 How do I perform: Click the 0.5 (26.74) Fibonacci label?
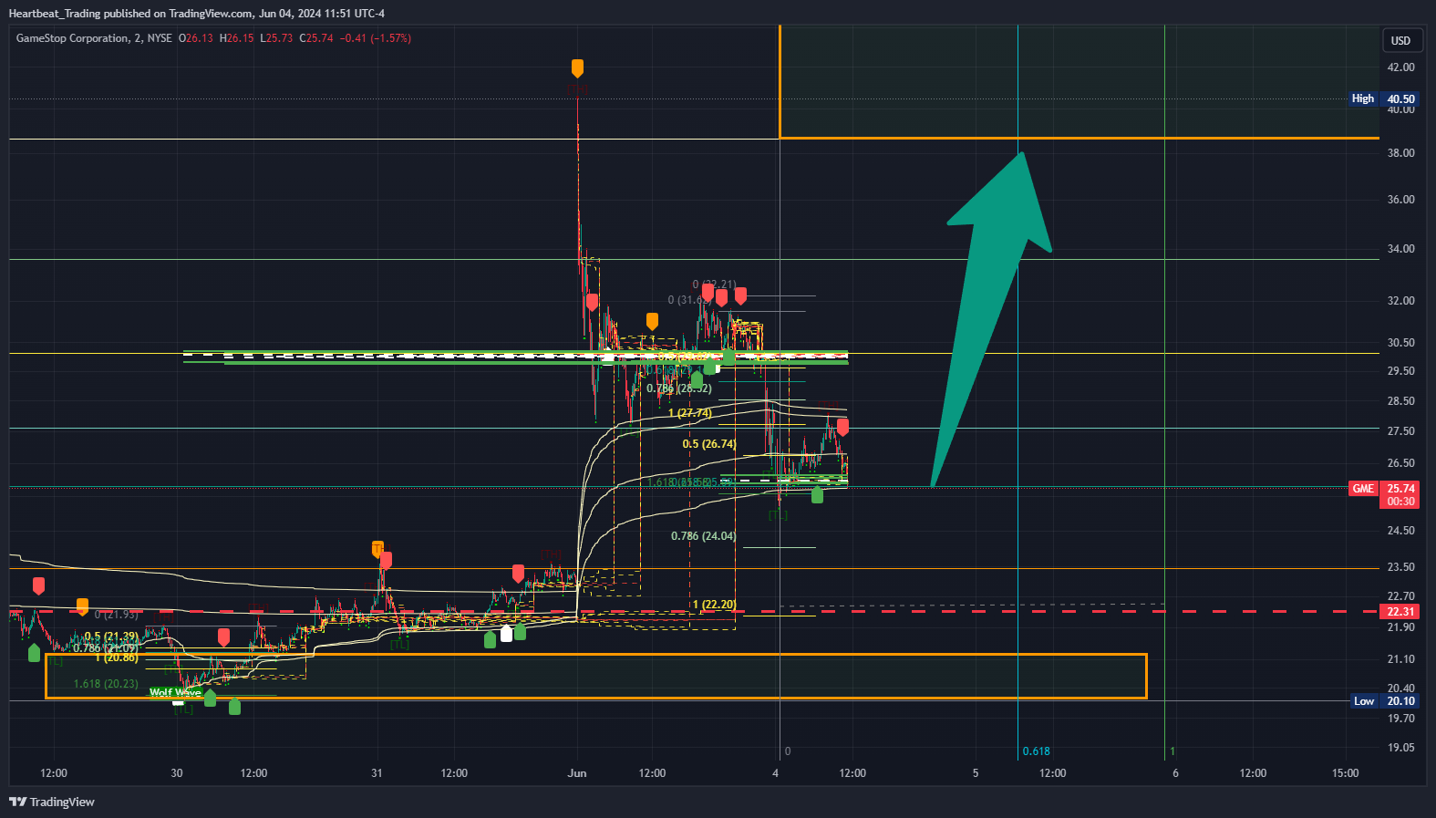[x=709, y=444]
